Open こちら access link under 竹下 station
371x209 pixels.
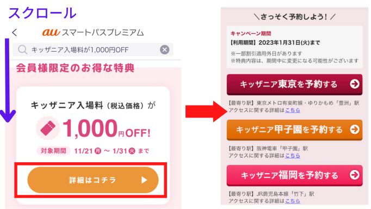tap(293, 201)
